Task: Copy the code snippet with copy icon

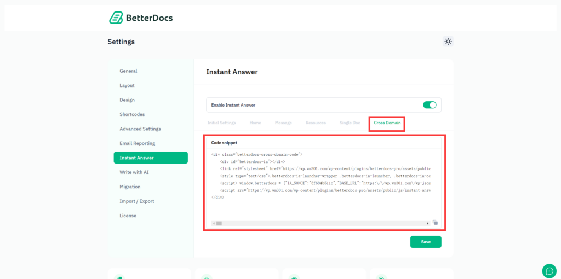Action: click(x=436, y=223)
